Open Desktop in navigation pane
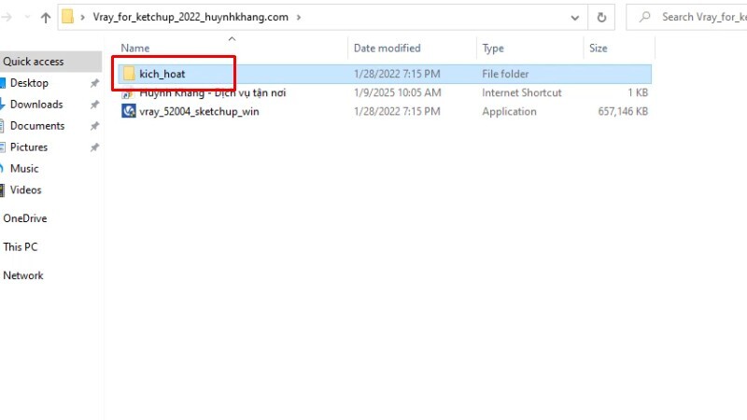747x420 pixels. [x=29, y=83]
